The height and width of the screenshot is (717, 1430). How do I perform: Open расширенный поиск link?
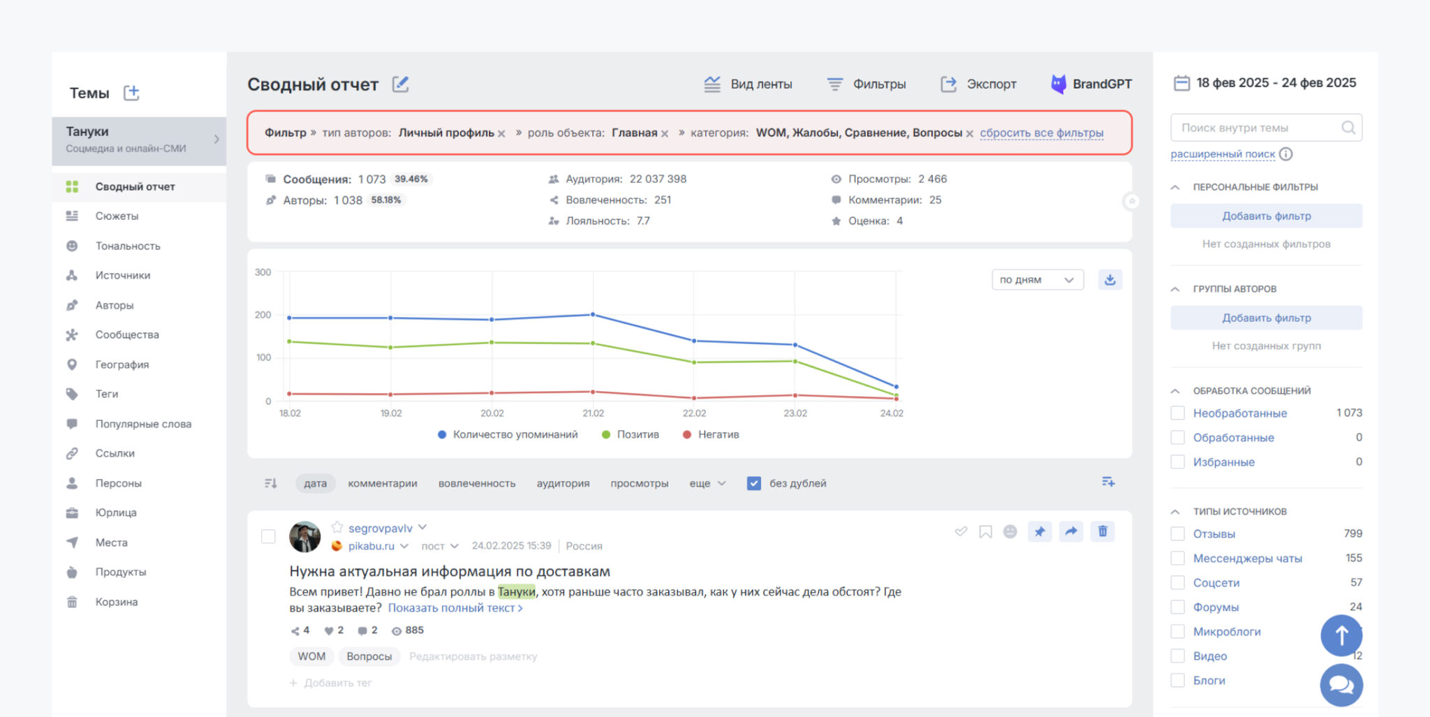1223,154
